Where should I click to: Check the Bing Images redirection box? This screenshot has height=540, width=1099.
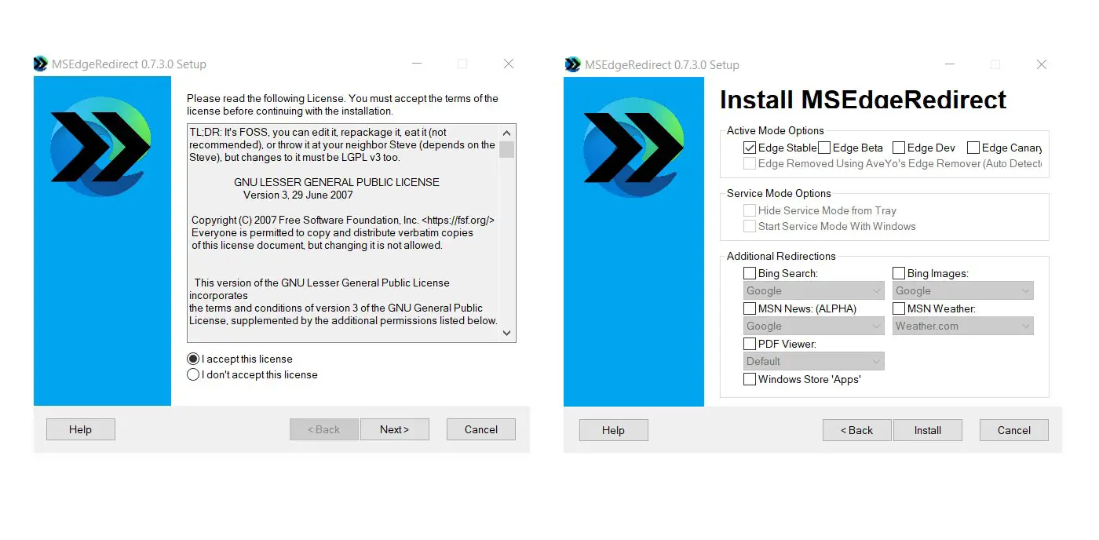899,273
